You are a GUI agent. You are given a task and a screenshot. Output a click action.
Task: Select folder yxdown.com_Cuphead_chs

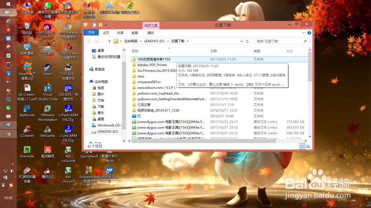pos(158,93)
